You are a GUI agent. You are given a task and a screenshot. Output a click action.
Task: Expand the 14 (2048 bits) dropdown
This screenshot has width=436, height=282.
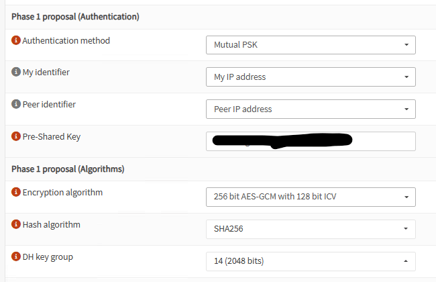pyautogui.click(x=310, y=261)
